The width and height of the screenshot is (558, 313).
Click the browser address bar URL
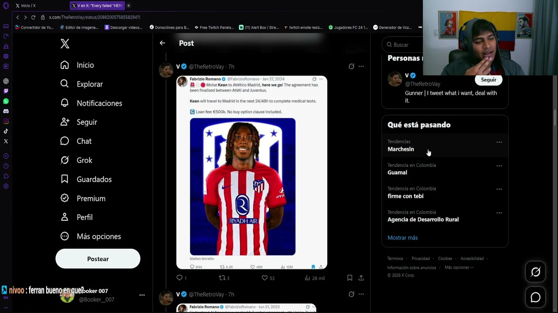tap(95, 17)
